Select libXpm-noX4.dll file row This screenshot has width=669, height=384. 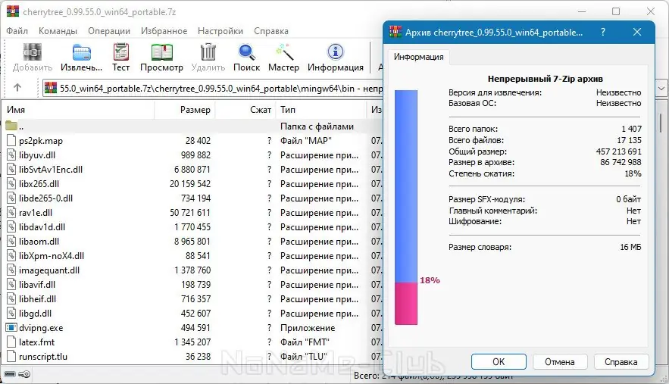coord(192,256)
